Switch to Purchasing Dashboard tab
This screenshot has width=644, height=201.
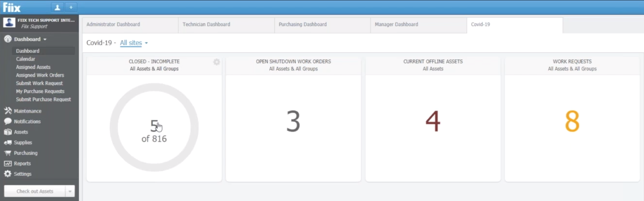(x=322, y=25)
